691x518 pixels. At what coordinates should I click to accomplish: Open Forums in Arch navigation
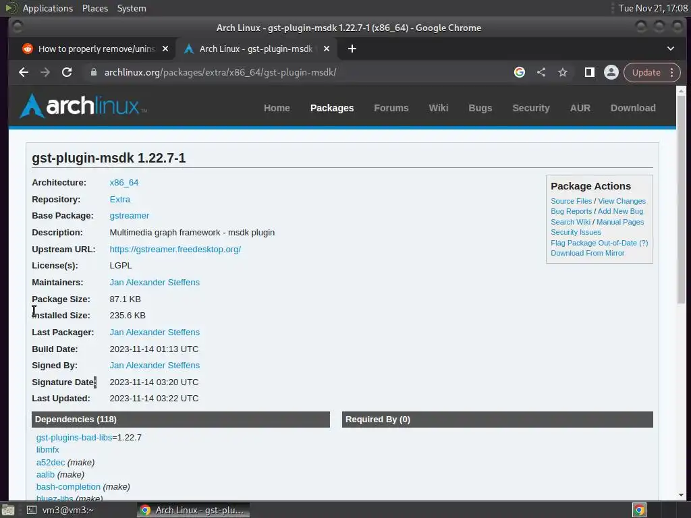pyautogui.click(x=391, y=108)
